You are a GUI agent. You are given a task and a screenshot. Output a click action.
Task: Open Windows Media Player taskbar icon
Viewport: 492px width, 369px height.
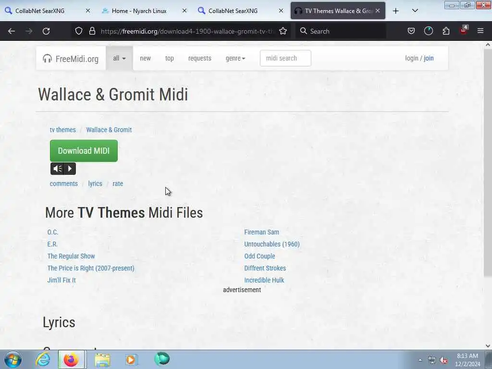coord(131,359)
